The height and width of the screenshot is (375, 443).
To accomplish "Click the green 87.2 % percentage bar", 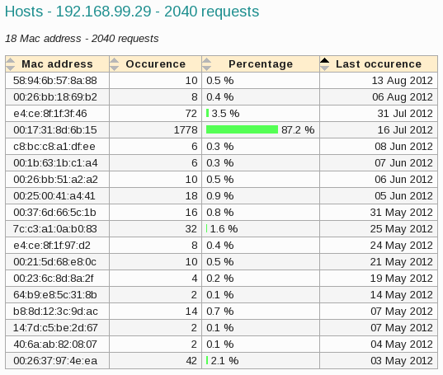I will [243, 129].
